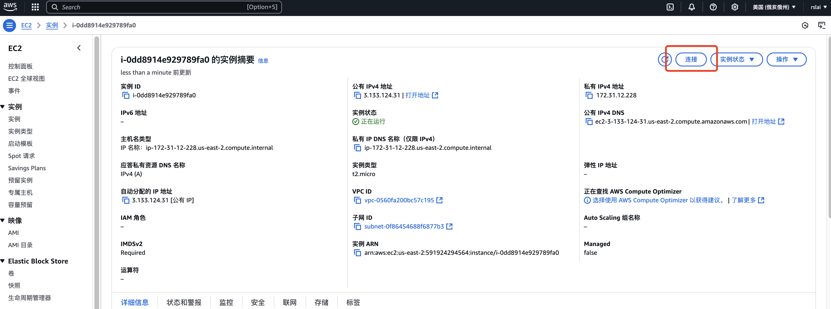The width and height of the screenshot is (831, 309).
Task: Switch to the 详细信息 tab
Action: [x=135, y=302]
